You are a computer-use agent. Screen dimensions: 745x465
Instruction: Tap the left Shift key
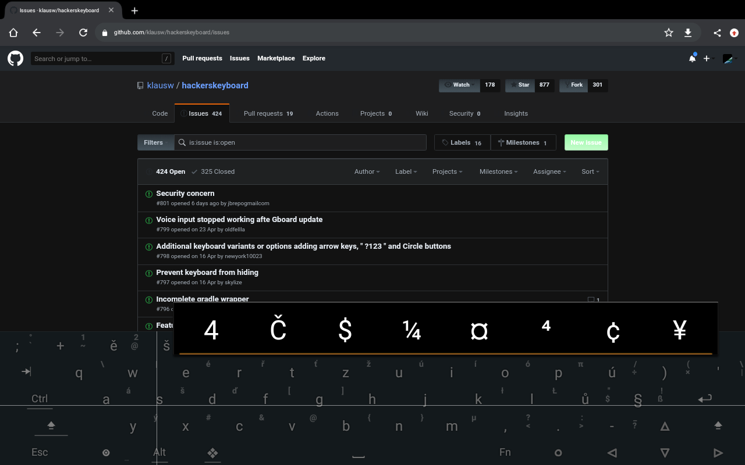[51, 426]
